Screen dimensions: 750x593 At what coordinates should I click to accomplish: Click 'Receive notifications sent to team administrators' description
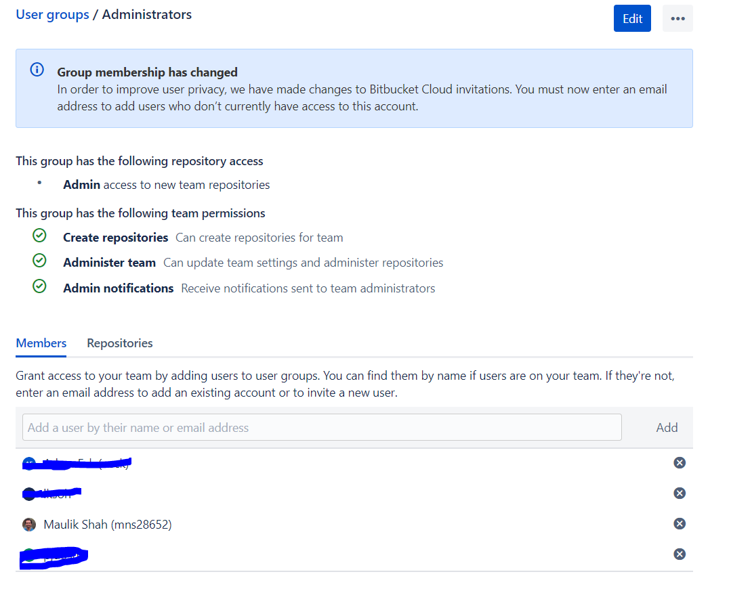(308, 288)
